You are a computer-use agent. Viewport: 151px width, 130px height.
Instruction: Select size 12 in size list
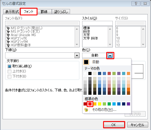click(118, 45)
